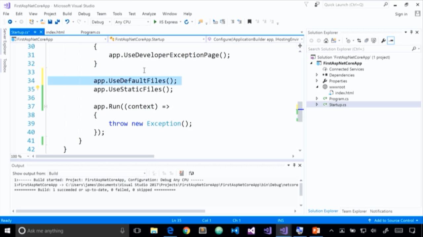Screen dimensions: 423x237
Task: Click the toggle bookmark icon in toolbar
Action: click(250, 22)
